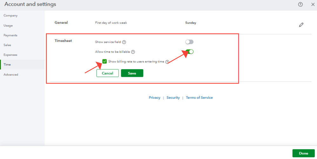Switch to the Usage tab
Screen dimensions: 317x159
click(x=8, y=25)
